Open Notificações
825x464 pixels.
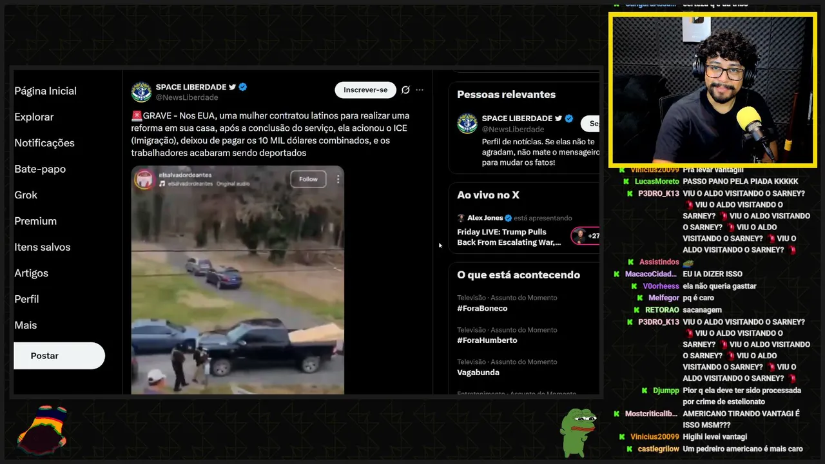tap(44, 143)
